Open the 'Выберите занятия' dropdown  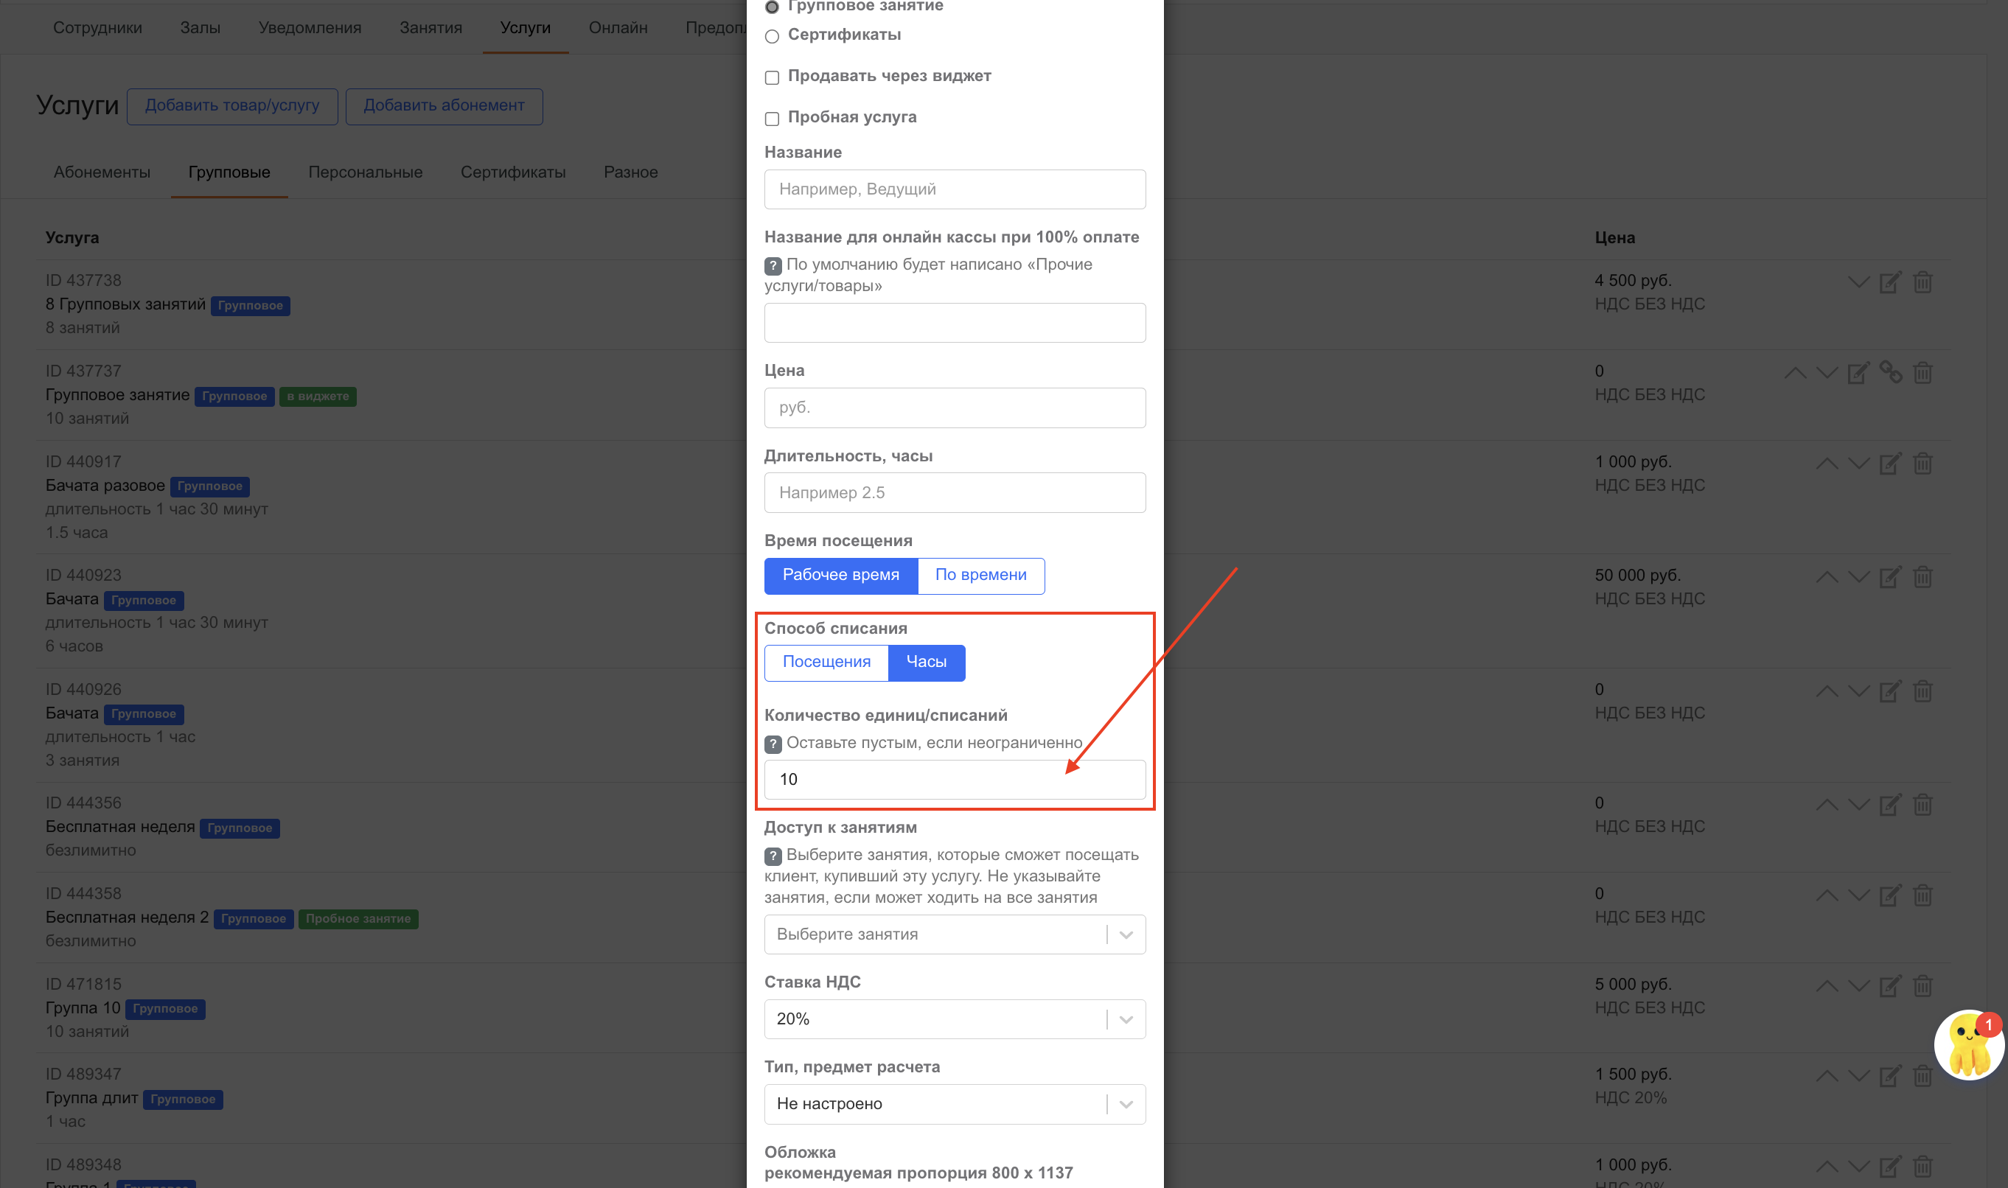[954, 934]
